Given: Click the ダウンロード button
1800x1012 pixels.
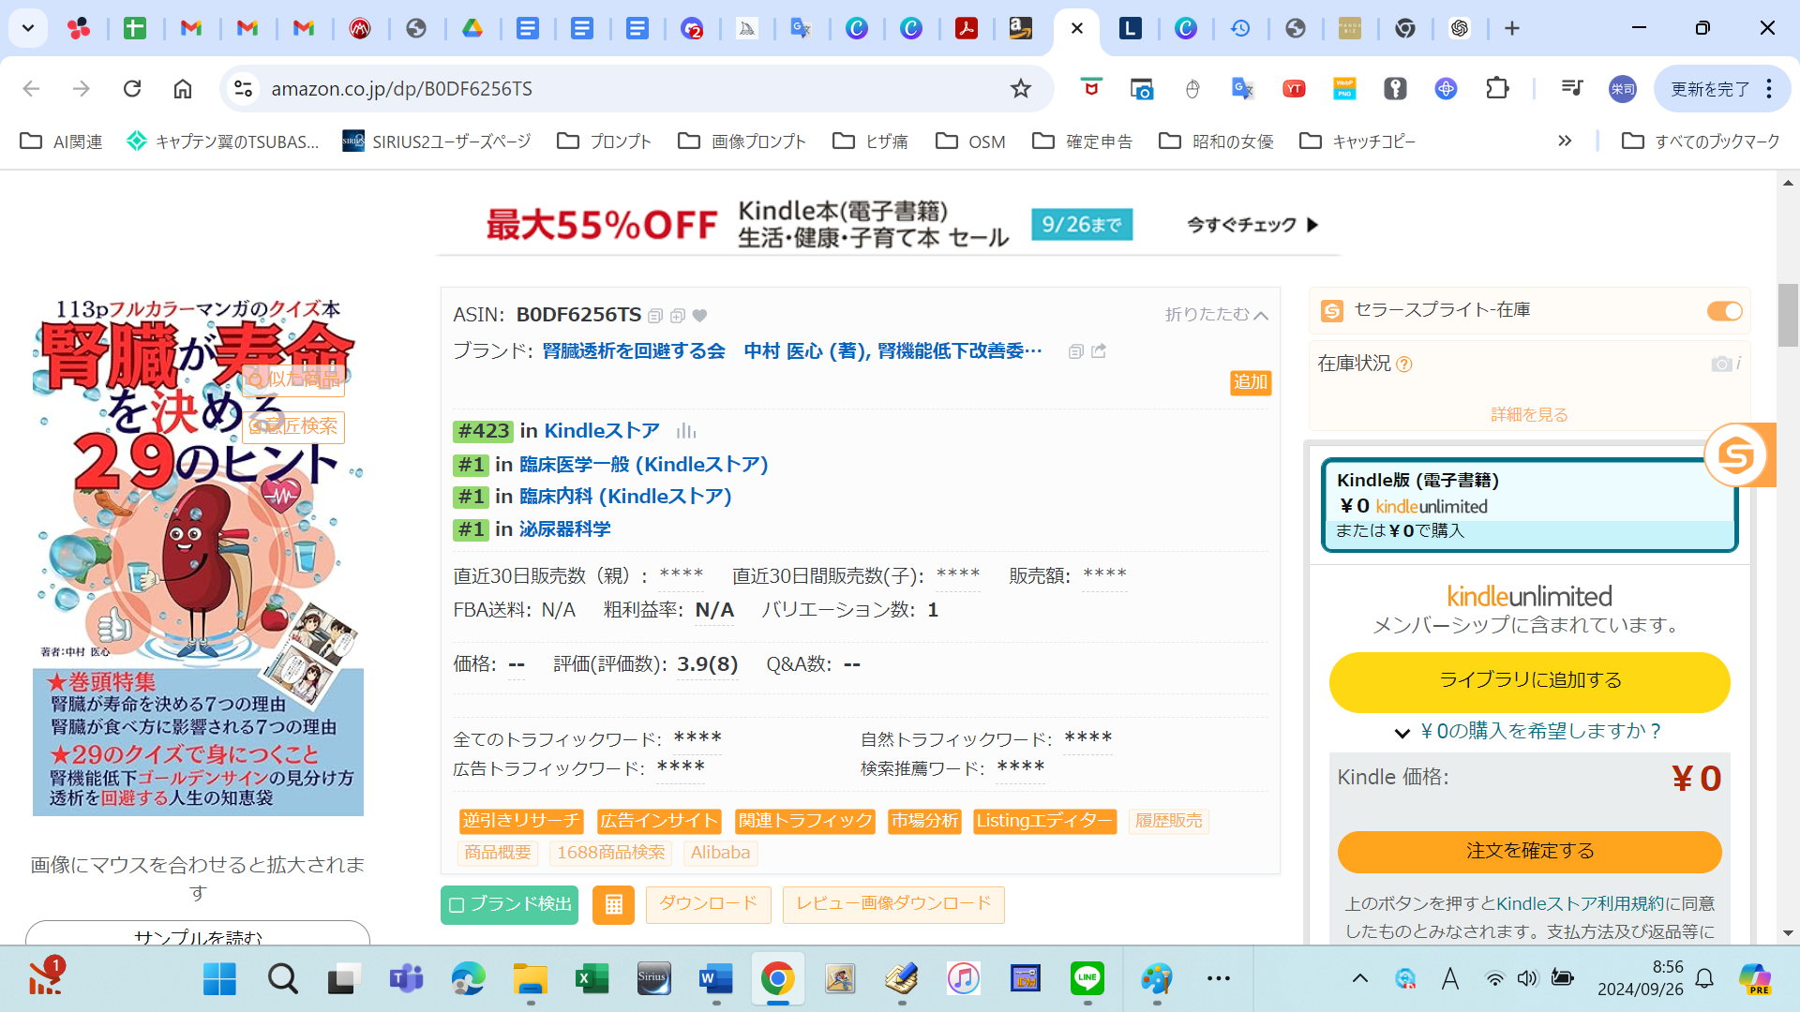Looking at the screenshot, I should tap(708, 904).
